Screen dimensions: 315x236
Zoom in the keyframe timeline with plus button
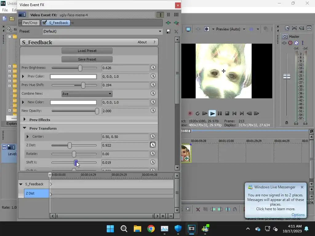coord(163,216)
